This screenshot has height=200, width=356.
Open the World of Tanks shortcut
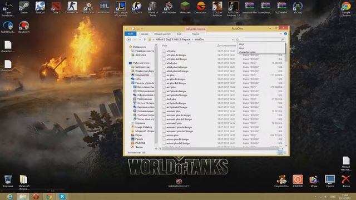click(152, 9)
